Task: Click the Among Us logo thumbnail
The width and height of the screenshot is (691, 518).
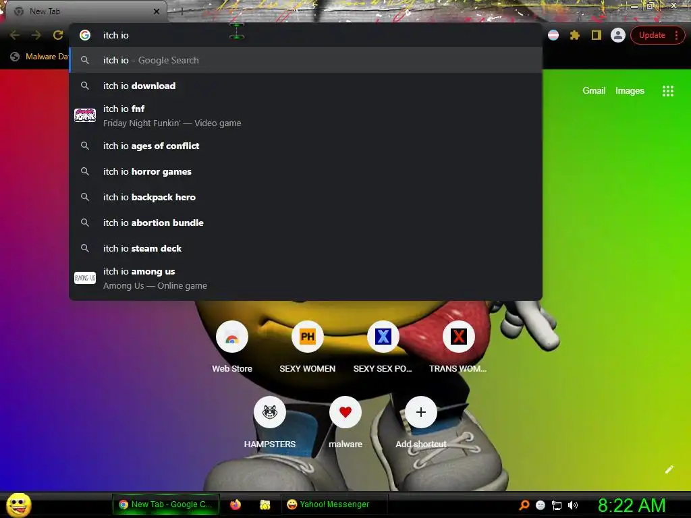Action: coord(85,278)
